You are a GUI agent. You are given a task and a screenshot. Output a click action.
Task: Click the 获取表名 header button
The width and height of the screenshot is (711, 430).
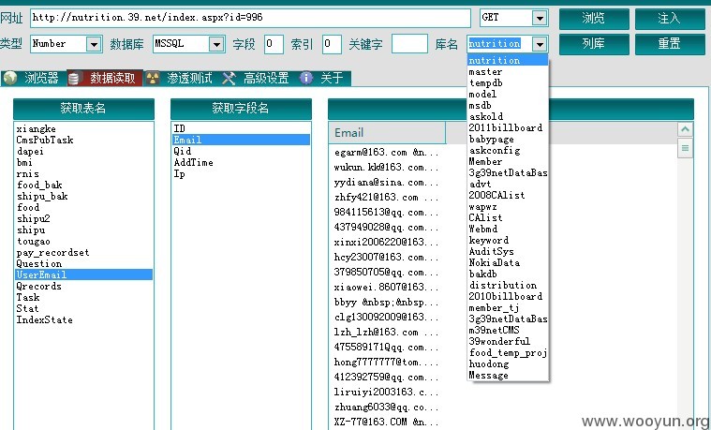[x=83, y=109]
